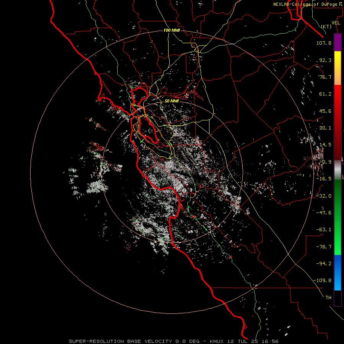Click the 50 NMI range ring label
The height and width of the screenshot is (344, 344).
click(x=172, y=101)
